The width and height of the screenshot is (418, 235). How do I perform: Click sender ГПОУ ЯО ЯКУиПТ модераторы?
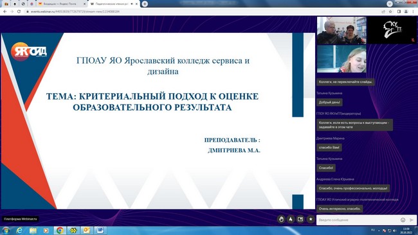coord(338,114)
